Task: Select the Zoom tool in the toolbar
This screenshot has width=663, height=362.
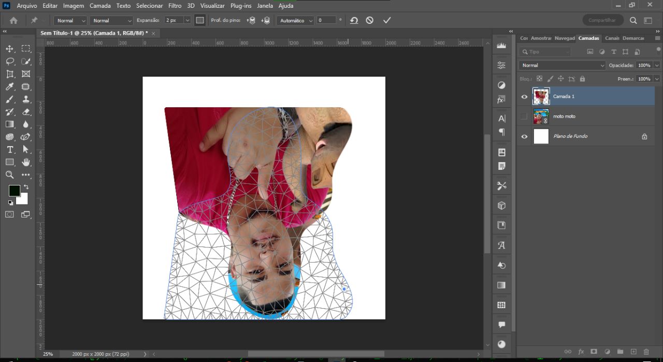Action: coord(10,175)
